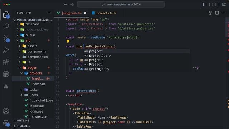The width and height of the screenshot is (229, 129).
Task: Open the [...catchAll].vue file
Action: [33, 100]
